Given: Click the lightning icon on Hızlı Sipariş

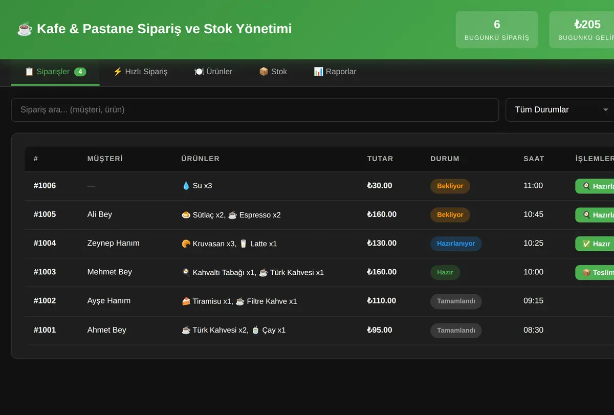Looking at the screenshot, I should coord(118,72).
